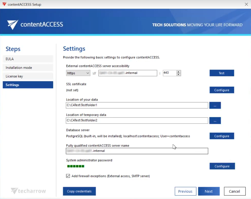Open the browse dialog for temporary data
This screenshot has height=199, width=251.
click(x=215, y=120)
